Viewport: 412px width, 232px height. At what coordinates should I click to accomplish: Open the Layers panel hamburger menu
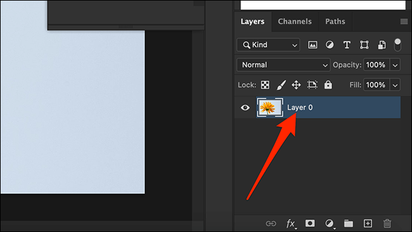point(404,22)
